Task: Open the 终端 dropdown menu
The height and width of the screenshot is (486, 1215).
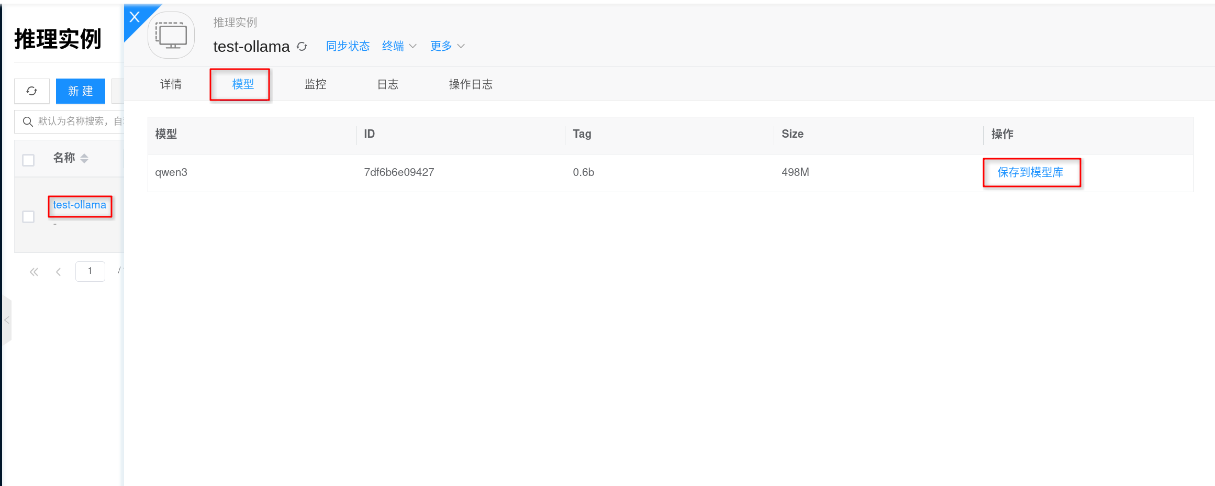Action: 399,46
